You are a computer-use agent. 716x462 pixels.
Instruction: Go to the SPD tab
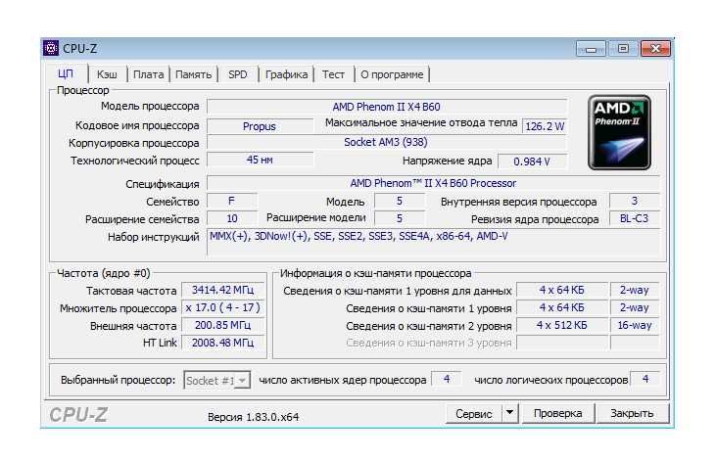coord(238,74)
